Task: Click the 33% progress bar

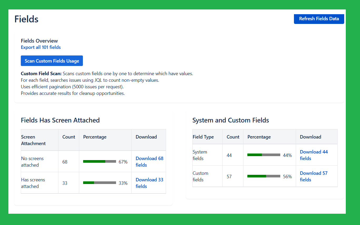Action: [99, 183]
